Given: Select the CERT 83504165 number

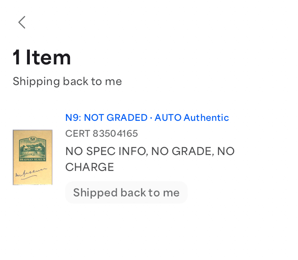Looking at the screenshot, I should pyautogui.click(x=101, y=133).
